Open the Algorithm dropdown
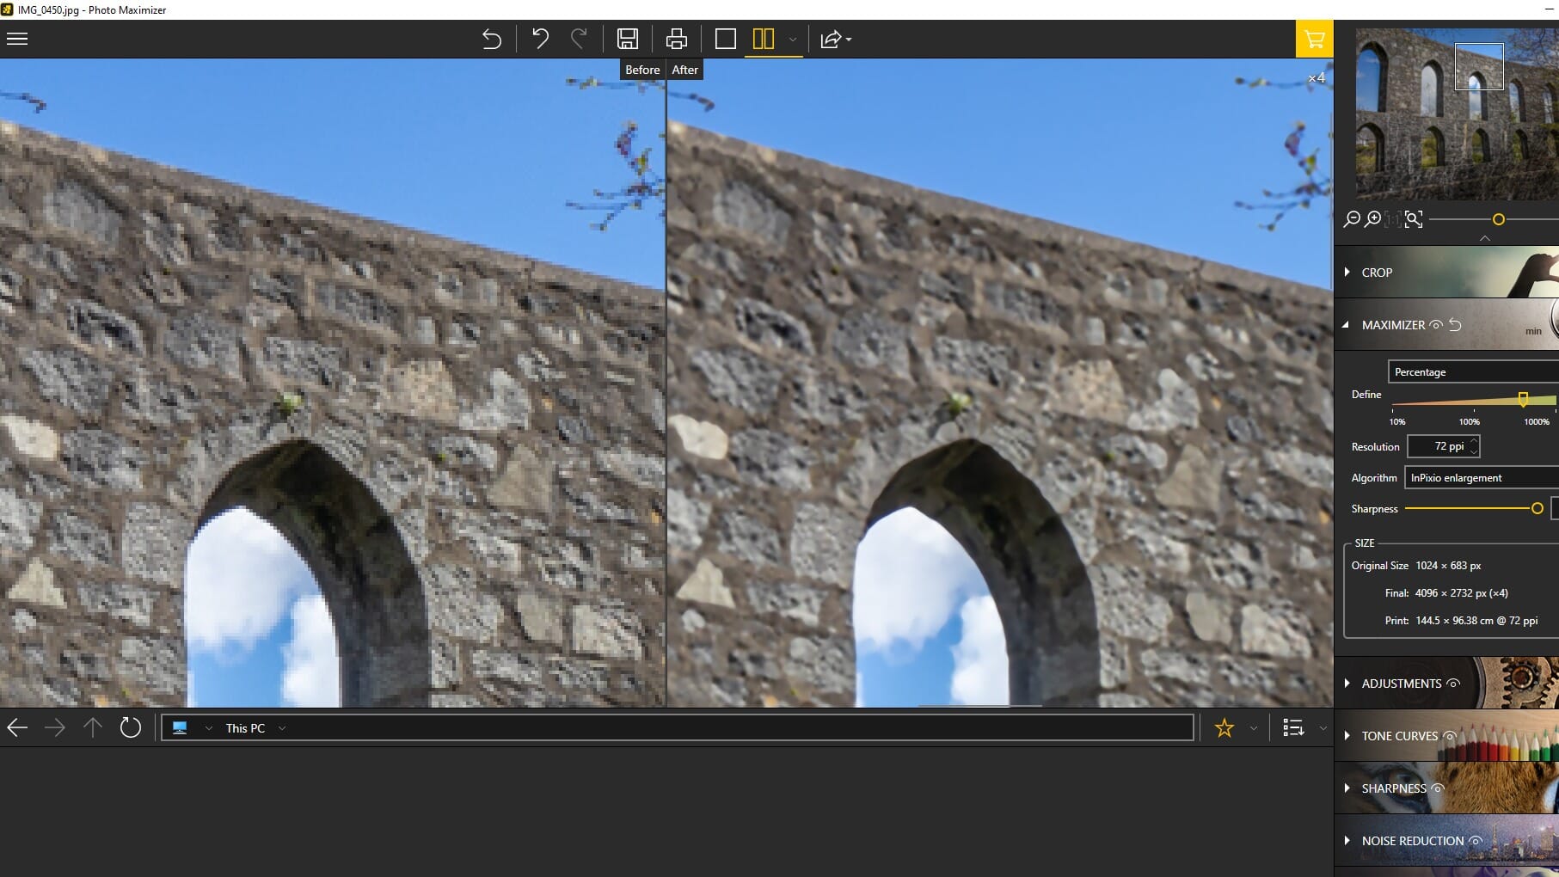The width and height of the screenshot is (1559, 877). [1481, 477]
